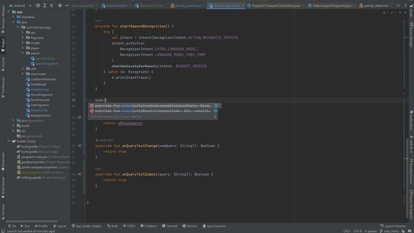Select proguard-rules.pro in Gradle Scripts
The width and height of the screenshot is (414, 233).
tap(43, 157)
